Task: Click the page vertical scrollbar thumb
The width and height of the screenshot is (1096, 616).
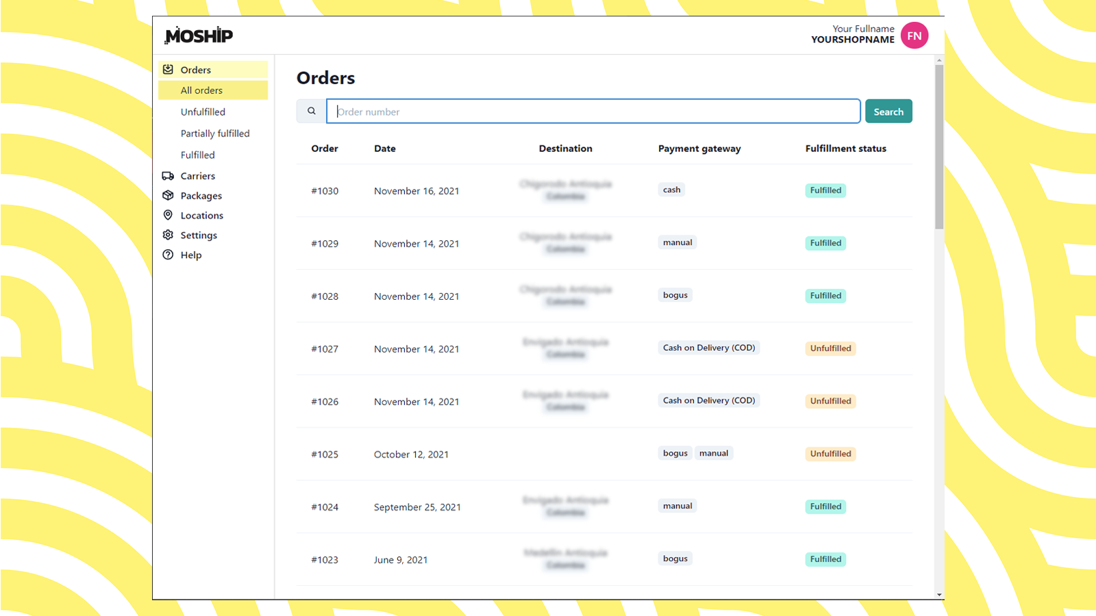Action: click(x=939, y=146)
